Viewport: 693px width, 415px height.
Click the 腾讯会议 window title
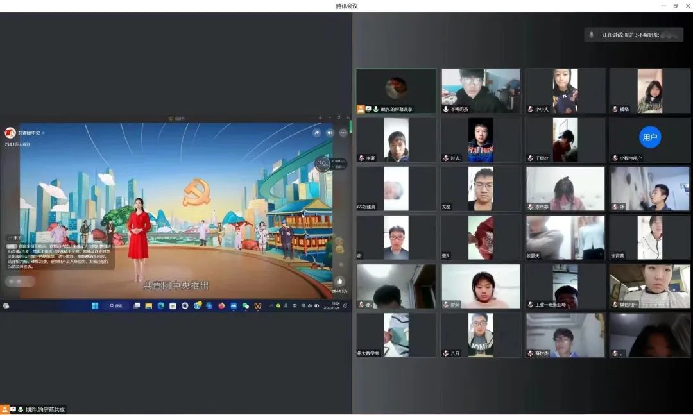click(346, 6)
